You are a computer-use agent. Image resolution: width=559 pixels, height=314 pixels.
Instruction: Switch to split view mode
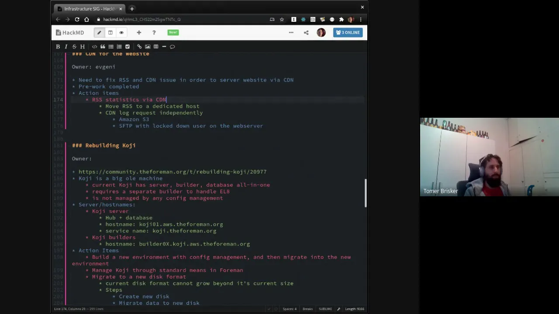point(110,32)
